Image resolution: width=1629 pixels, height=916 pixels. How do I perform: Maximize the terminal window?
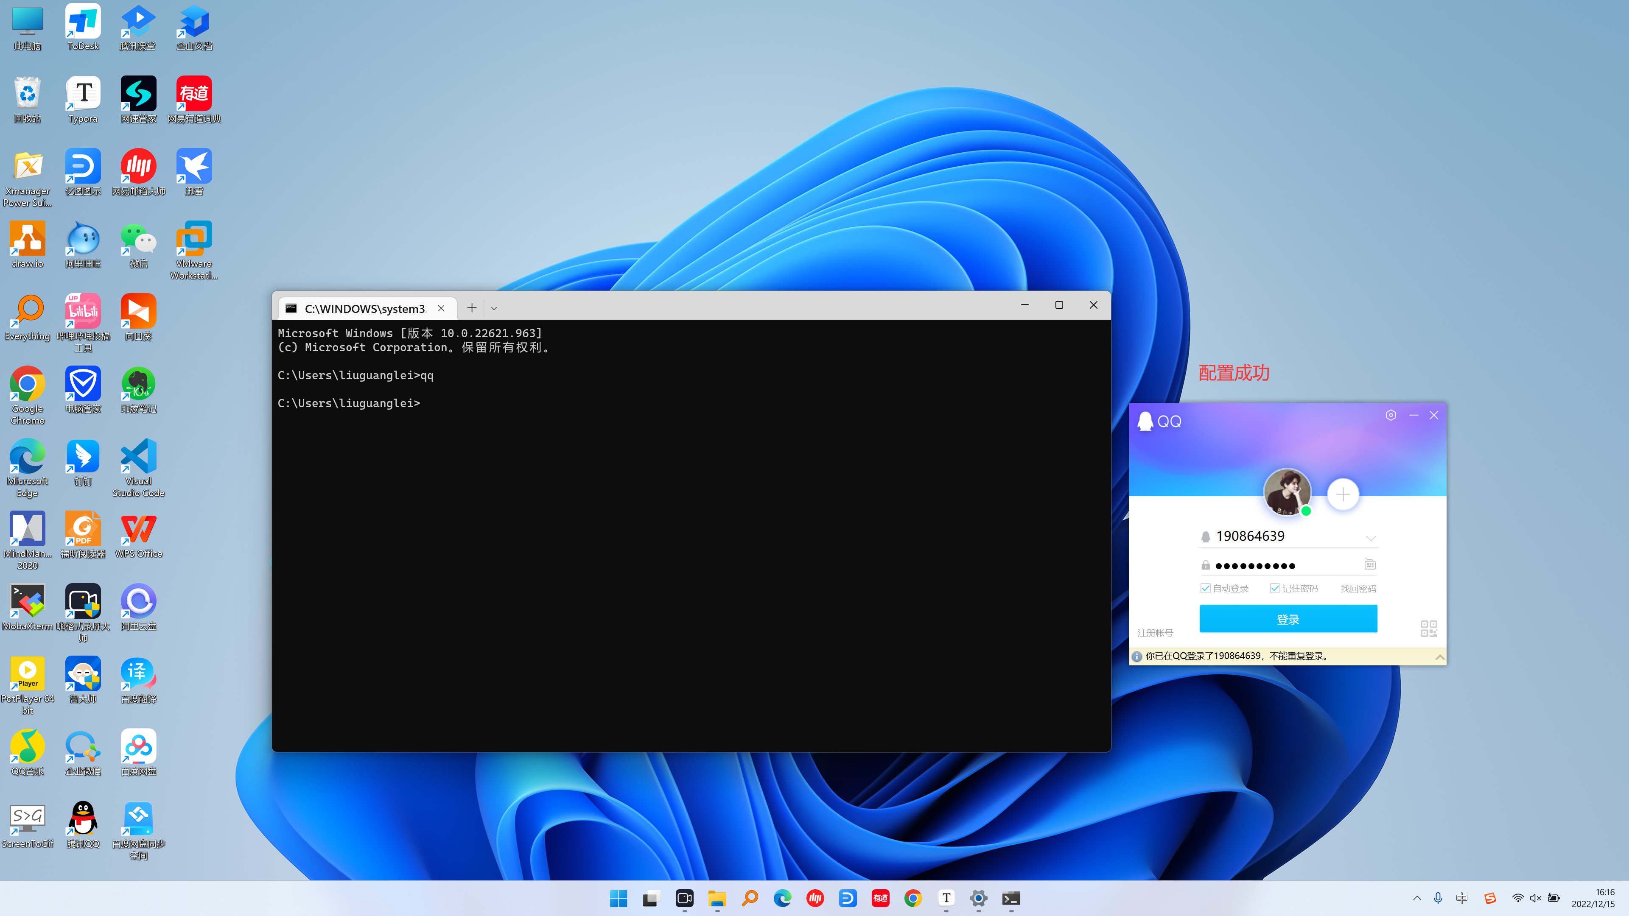pos(1059,305)
